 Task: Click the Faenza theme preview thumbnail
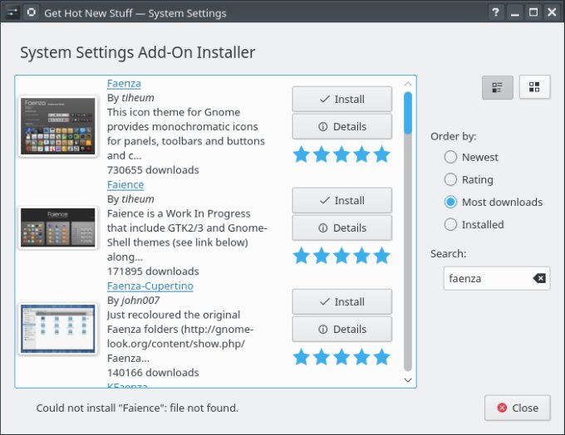tap(58, 126)
